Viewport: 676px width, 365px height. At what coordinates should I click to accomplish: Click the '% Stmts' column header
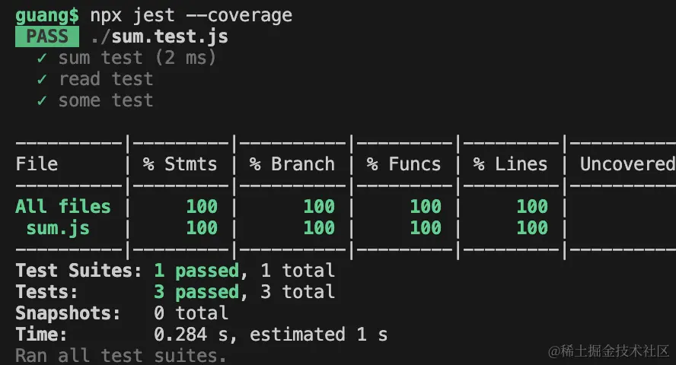(x=180, y=164)
